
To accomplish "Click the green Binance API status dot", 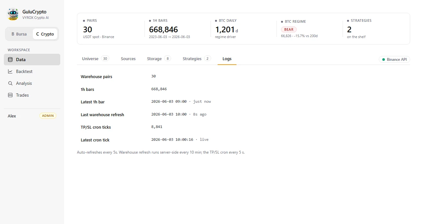I will (x=384, y=60).
